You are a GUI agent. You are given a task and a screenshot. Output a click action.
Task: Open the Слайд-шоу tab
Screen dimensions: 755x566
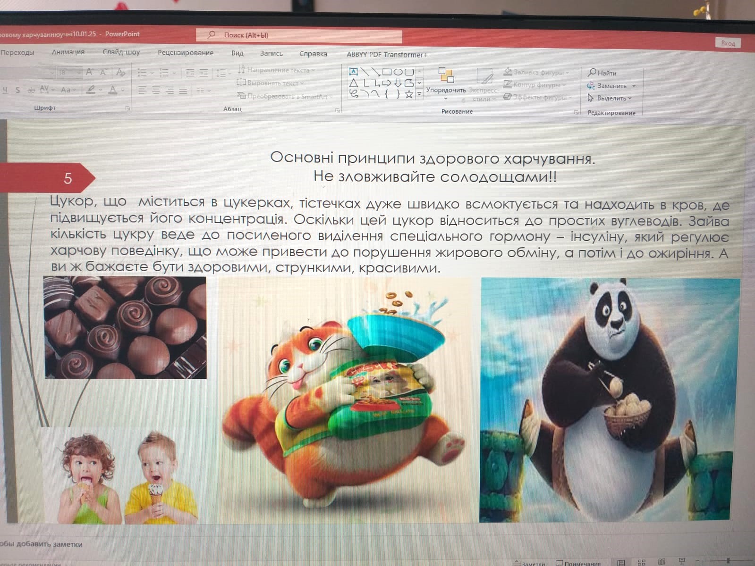[x=121, y=52]
